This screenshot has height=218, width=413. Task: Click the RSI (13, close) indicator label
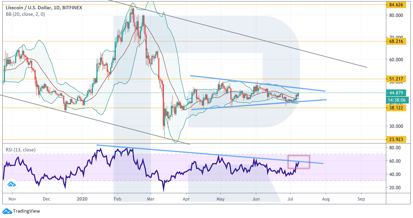tap(21, 150)
